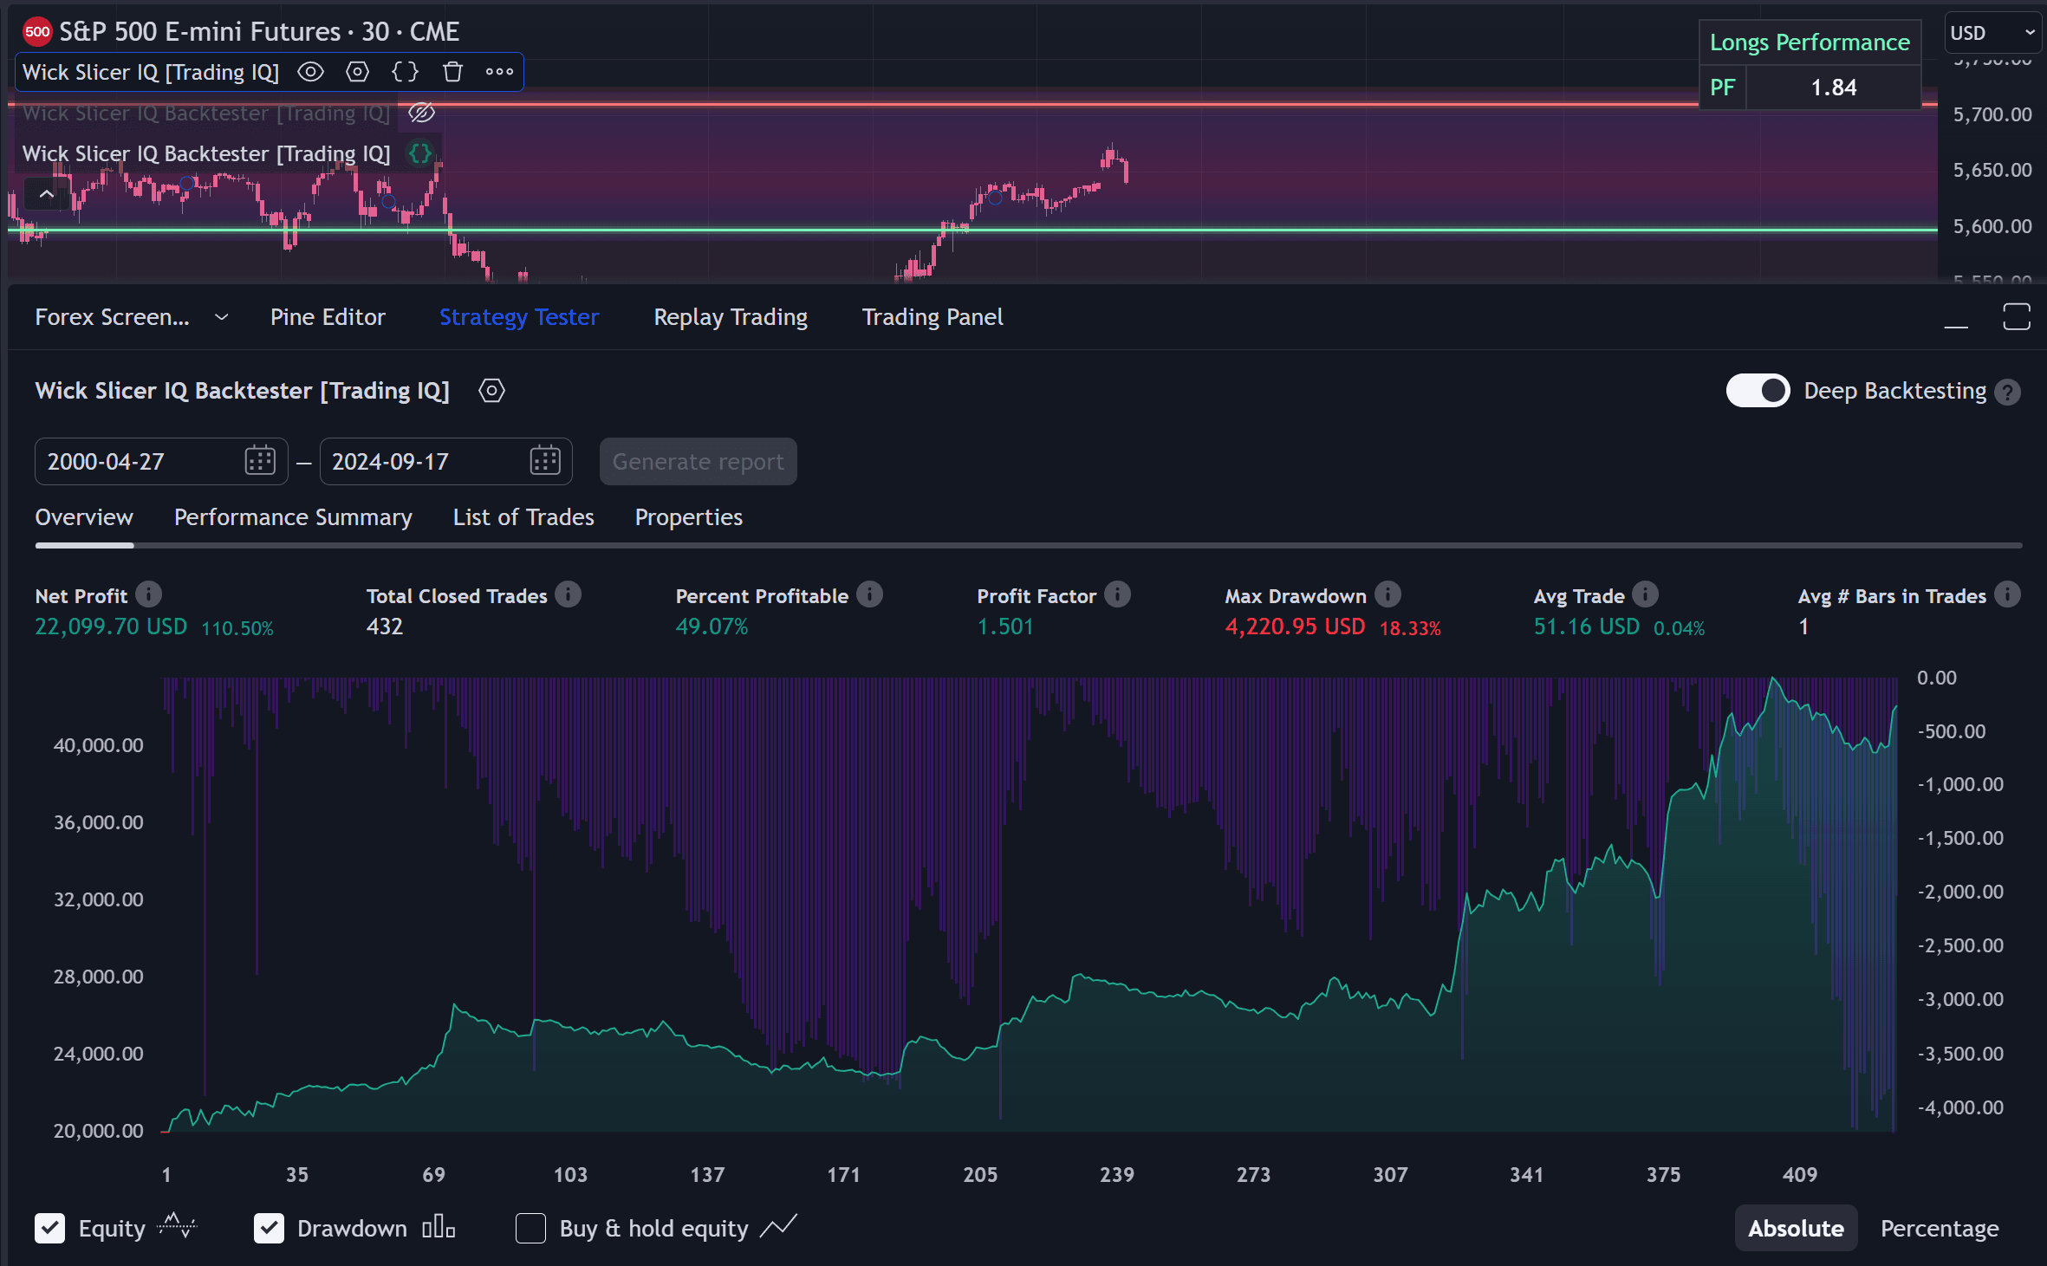This screenshot has width=2047, height=1266.
Task: Toggle visibility eye for Wick Slicer IQ indicator
Action: click(x=310, y=72)
